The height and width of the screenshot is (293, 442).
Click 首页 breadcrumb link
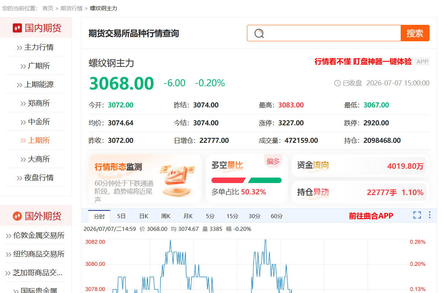(48, 8)
